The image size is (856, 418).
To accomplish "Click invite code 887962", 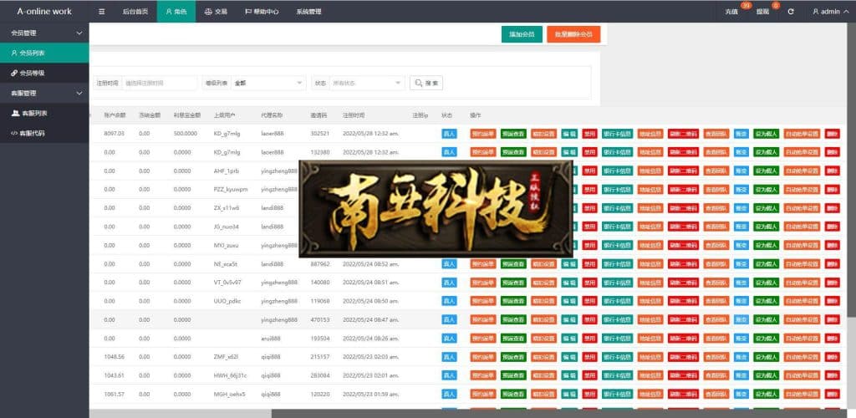I will coord(319,264).
